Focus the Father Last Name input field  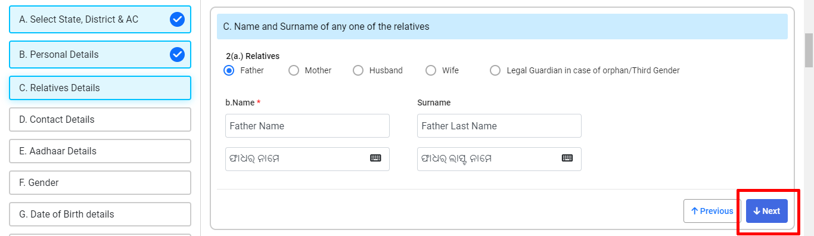pos(499,126)
